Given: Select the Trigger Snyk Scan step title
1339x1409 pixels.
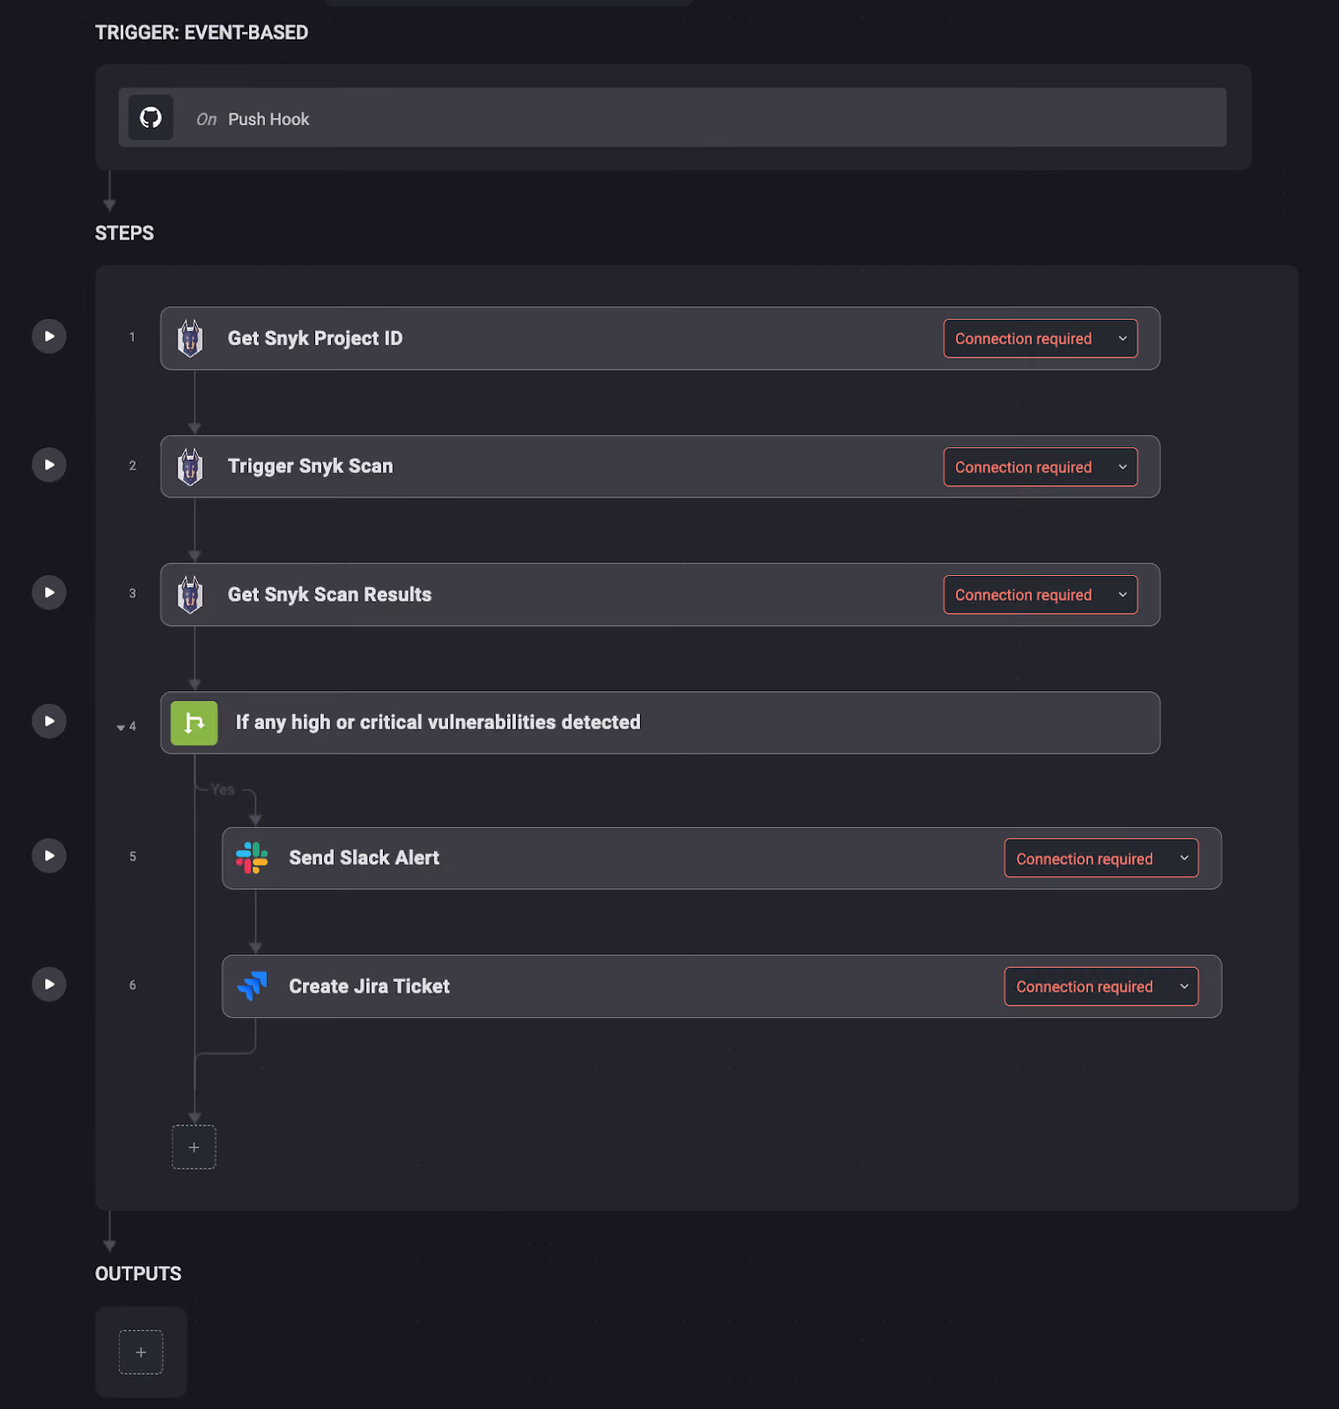Looking at the screenshot, I should (x=310, y=467).
